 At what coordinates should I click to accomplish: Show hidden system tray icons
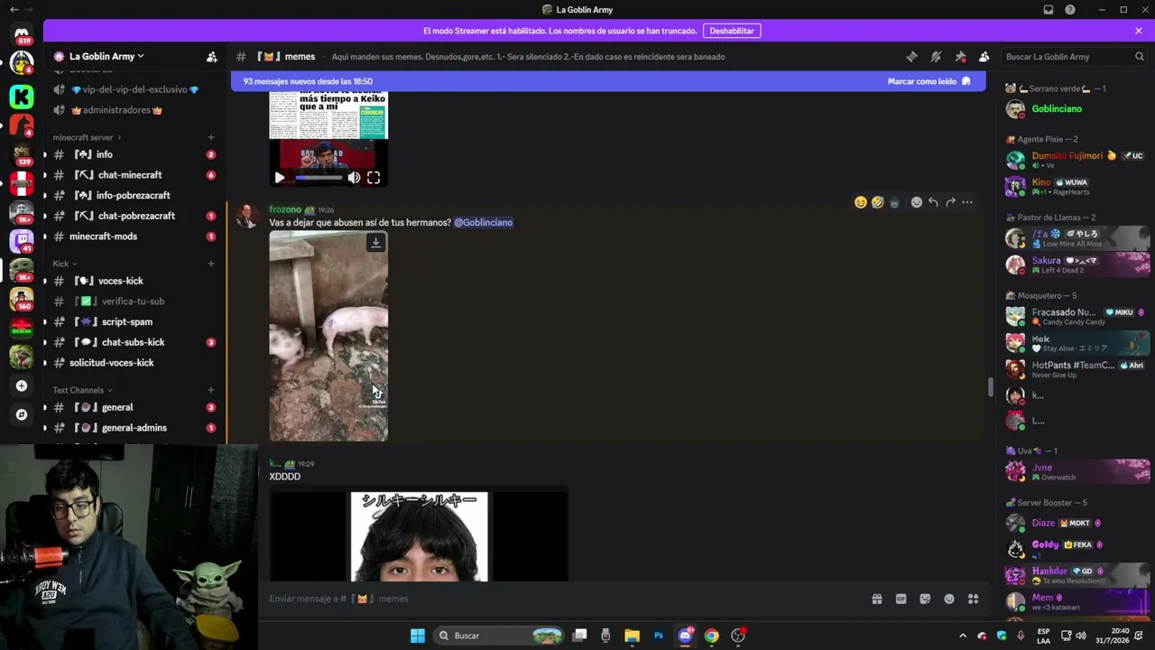pos(962,636)
